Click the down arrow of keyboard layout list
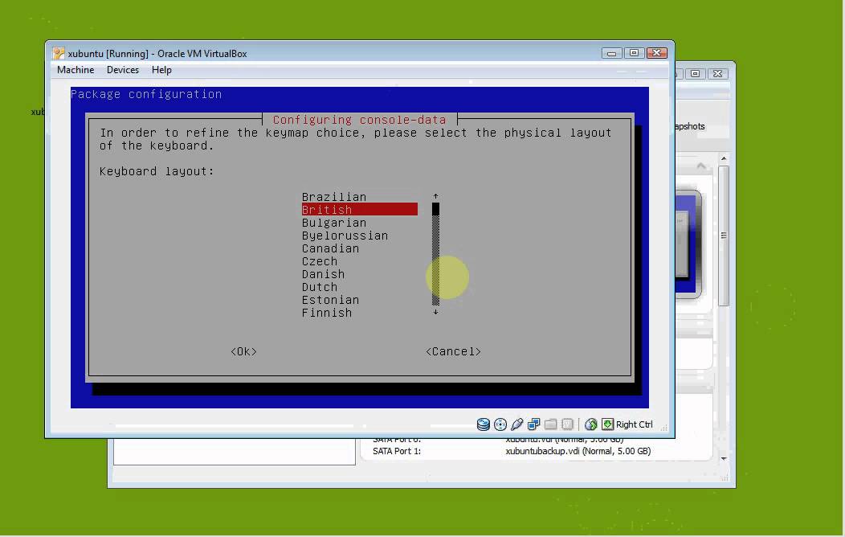The width and height of the screenshot is (845, 537). coord(435,312)
